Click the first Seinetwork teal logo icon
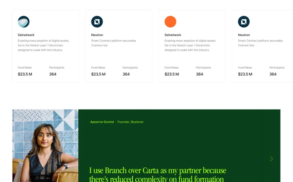This screenshot has height=182, width=293. point(24,22)
